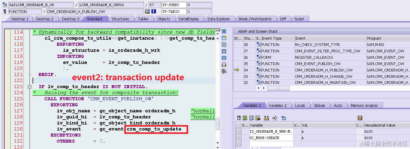The height and width of the screenshot is (149, 410).
Task: Switch to Locals tab
Action: (x=300, y=105)
